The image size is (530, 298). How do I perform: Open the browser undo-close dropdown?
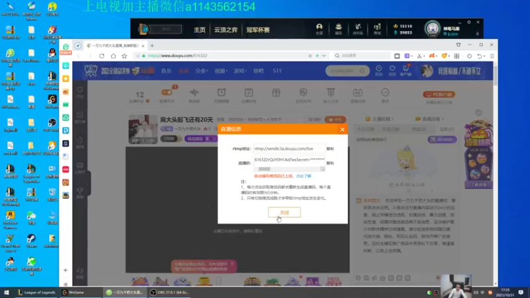480,56
